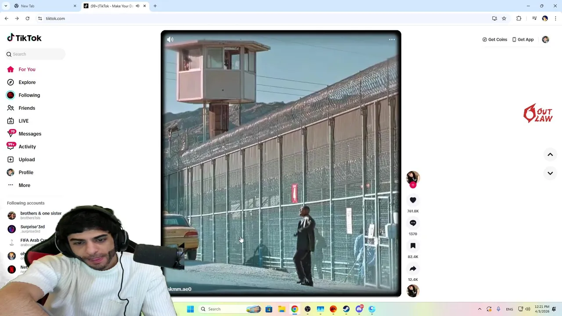Click the akmm.ae0 username on the video
The width and height of the screenshot is (562, 316).
tap(180, 289)
